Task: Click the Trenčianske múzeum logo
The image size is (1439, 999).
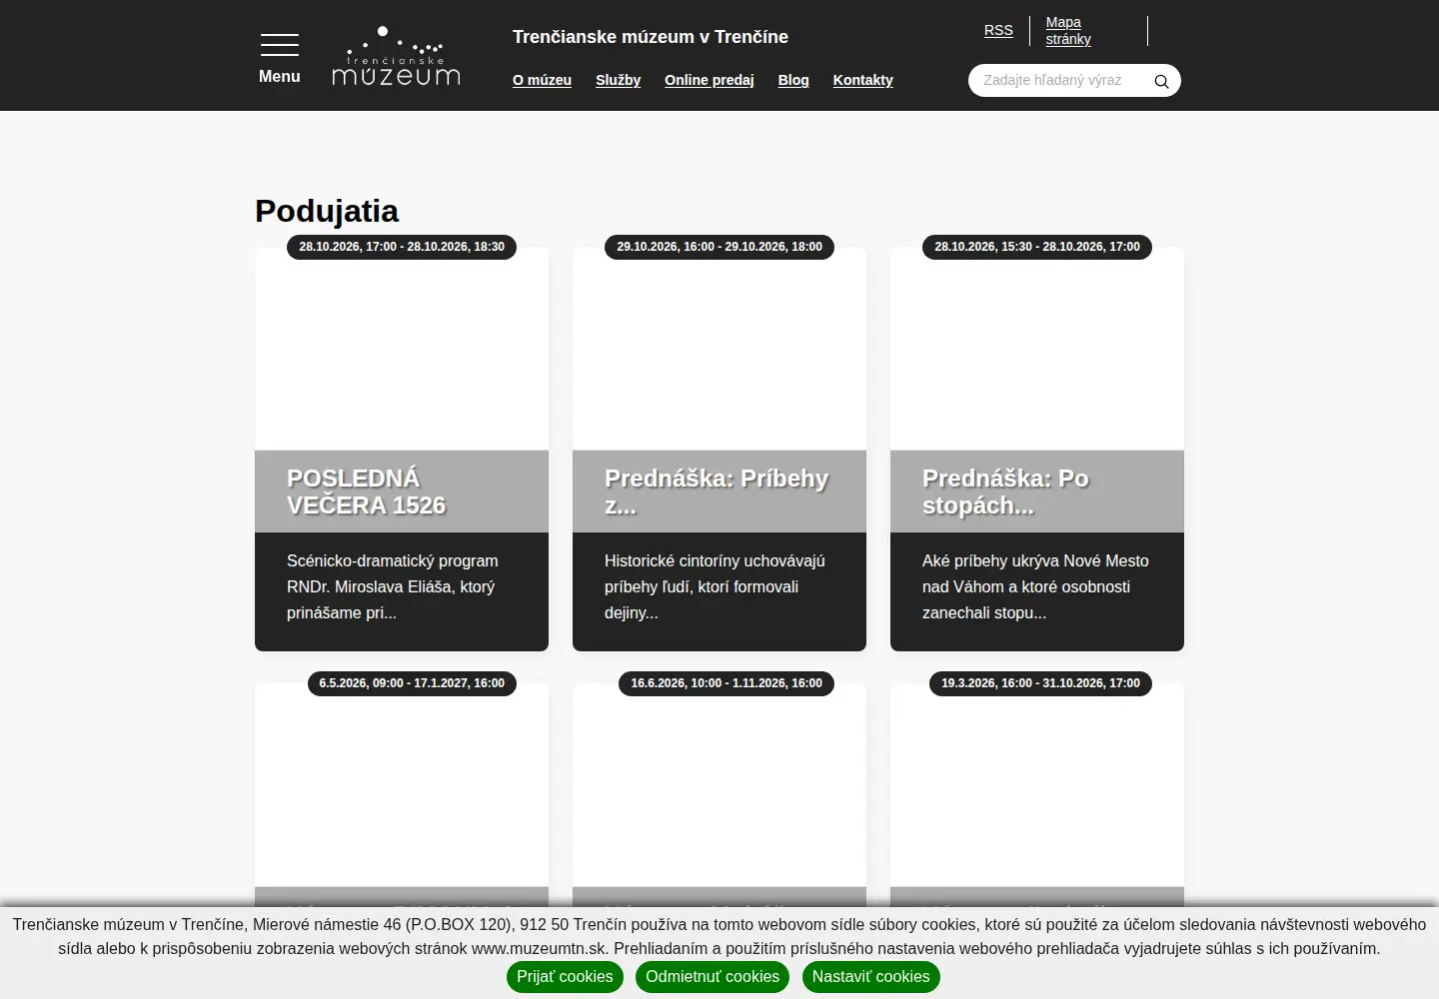Action: click(396, 56)
